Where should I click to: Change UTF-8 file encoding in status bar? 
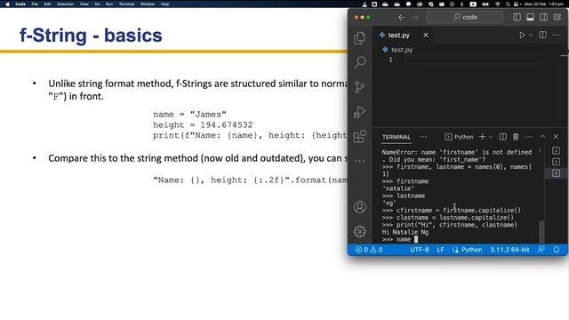click(420, 250)
